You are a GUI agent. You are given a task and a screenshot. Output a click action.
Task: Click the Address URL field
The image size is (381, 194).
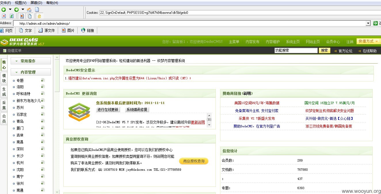coord(192,23)
